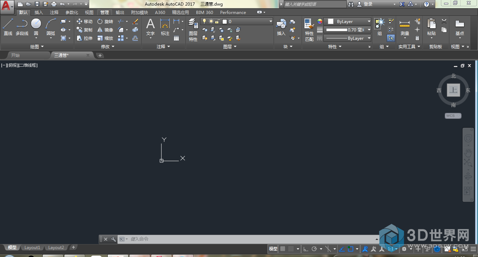Screen dimensions: 478x257
Task: Click the color wheel icon in 特性 panel
Action: (319, 22)
